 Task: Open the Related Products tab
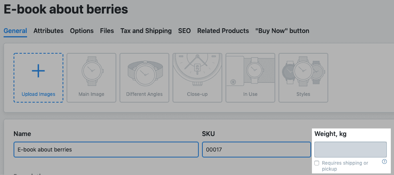[x=223, y=31]
